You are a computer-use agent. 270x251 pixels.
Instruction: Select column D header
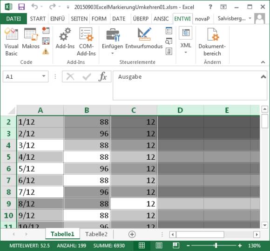click(180, 110)
